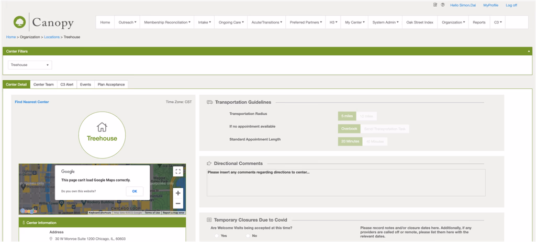536x242 pixels.
Task: Open the edit note icon near greeting
Action: pos(435,5)
